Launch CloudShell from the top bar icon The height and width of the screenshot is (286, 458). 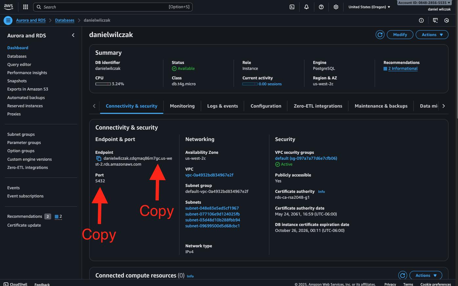point(292,7)
